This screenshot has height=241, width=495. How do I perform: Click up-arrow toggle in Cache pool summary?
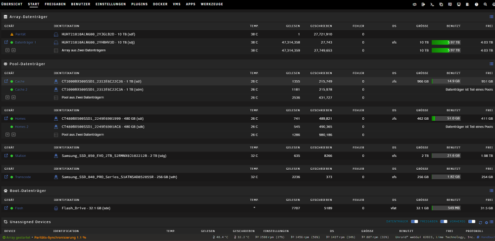pos(13,97)
